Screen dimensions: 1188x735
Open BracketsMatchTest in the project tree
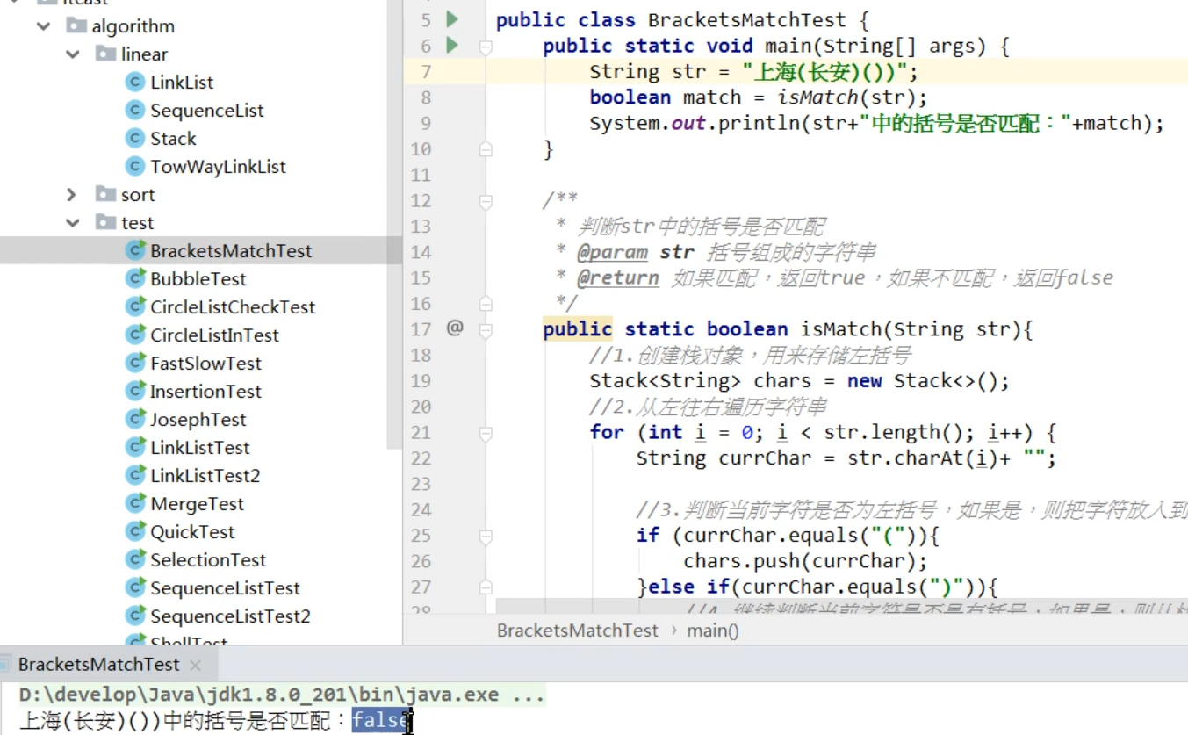pyautogui.click(x=231, y=250)
